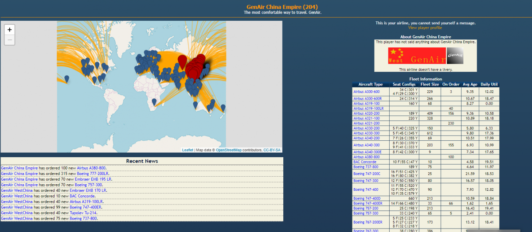The image size is (532, 232).
Task: Select the large red marker west of the red cluster
Action: [182, 62]
